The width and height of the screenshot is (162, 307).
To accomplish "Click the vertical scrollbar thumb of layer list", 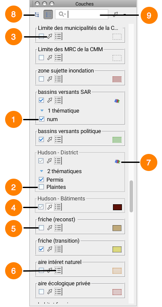I will (131, 197).
